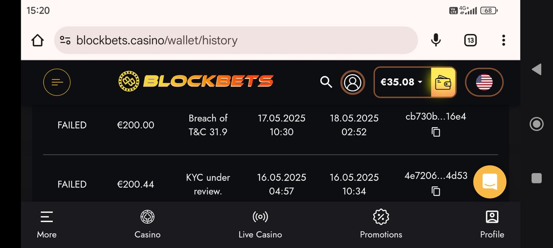Open browser three-dot overflow menu

[x=503, y=40]
